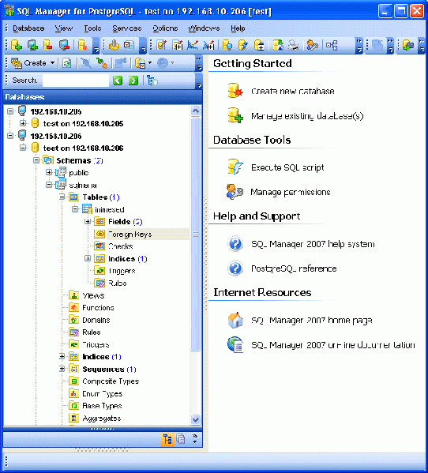Screen dimensions: 428x473
Task: Click the database with magnifier icon
Action: [x=227, y=45]
